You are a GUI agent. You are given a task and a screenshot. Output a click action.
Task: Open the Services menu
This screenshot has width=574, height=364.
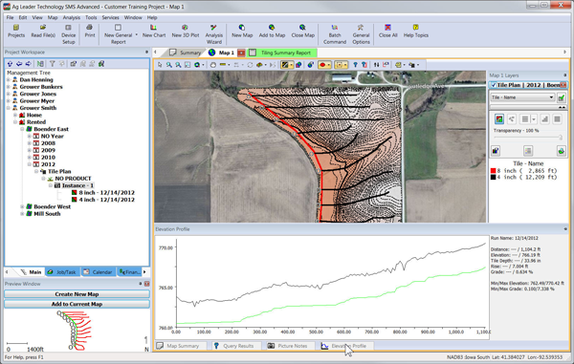110,17
